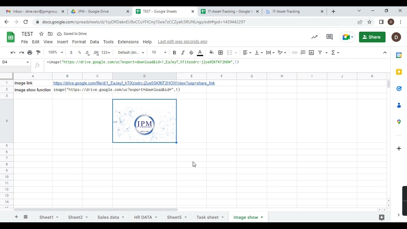Open vertical align dropdown

259,52
